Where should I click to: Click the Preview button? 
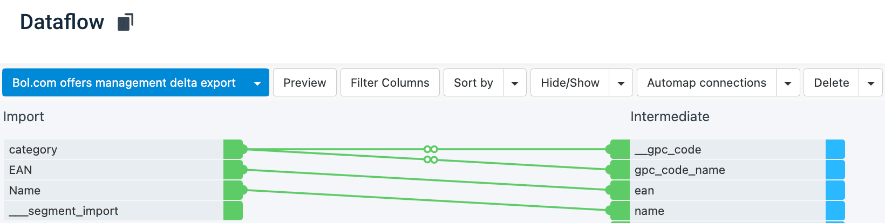(304, 83)
